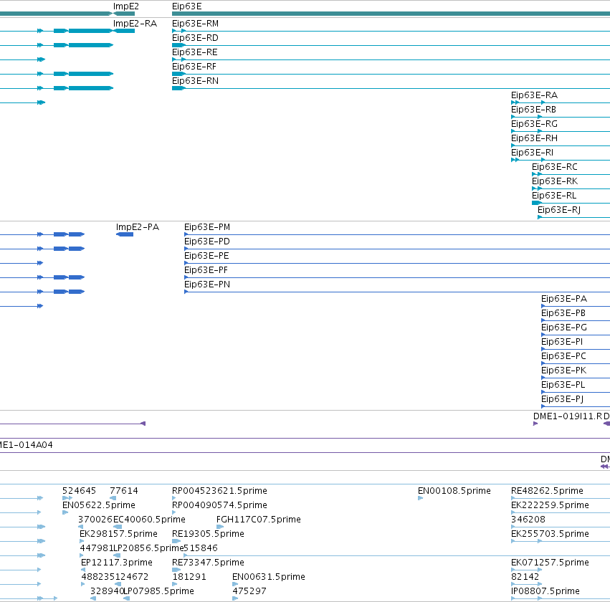The height and width of the screenshot is (602, 610).
Task: Click the Eip63E-PK protein label
Action: pos(563,371)
